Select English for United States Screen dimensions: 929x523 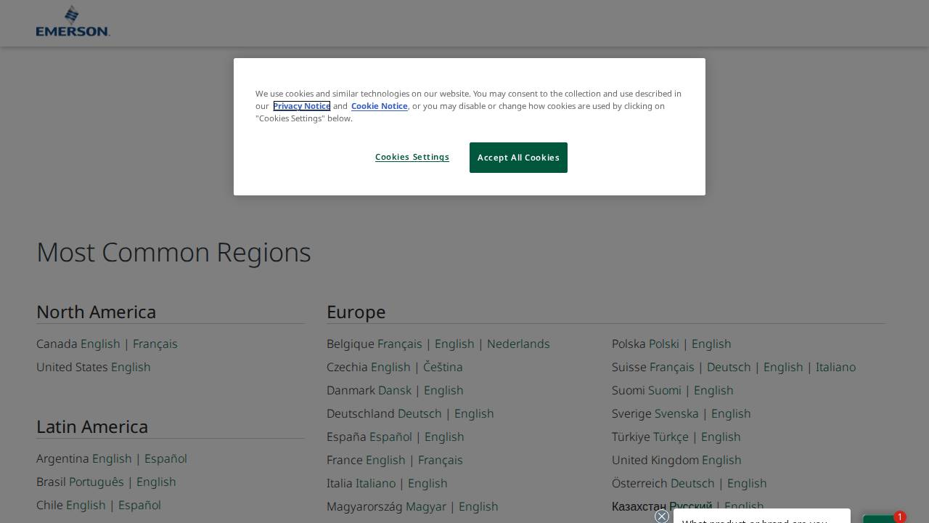131,367
